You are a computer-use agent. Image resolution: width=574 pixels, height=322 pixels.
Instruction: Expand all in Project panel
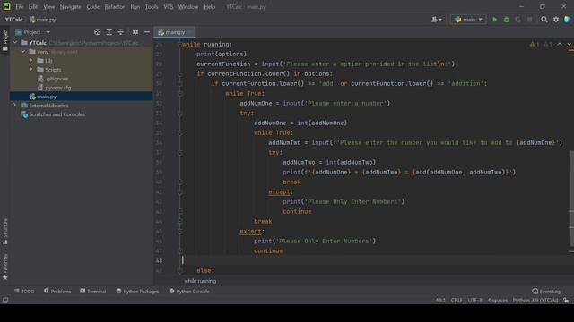coord(109,32)
